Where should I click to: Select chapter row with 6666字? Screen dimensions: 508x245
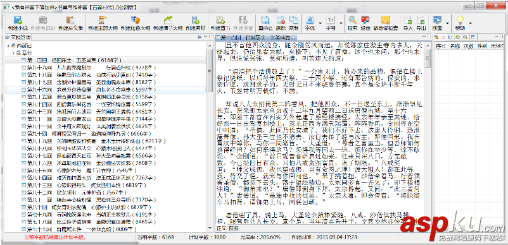(106, 134)
